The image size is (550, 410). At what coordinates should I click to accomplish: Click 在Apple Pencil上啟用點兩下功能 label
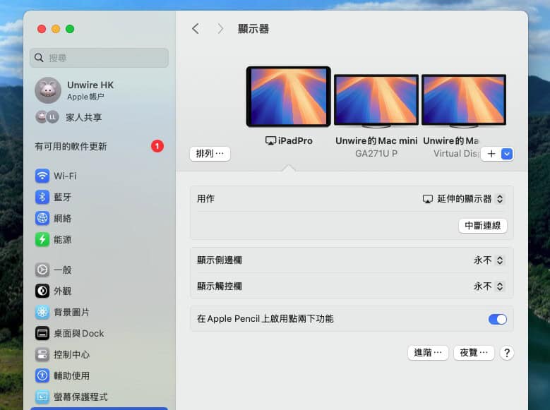[265, 319]
